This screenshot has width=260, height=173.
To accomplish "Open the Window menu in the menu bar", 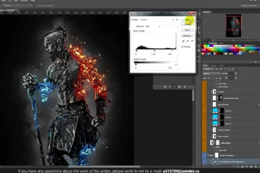I will point(24,1).
